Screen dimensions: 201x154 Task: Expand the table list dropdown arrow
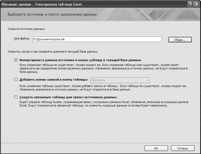(146, 80)
